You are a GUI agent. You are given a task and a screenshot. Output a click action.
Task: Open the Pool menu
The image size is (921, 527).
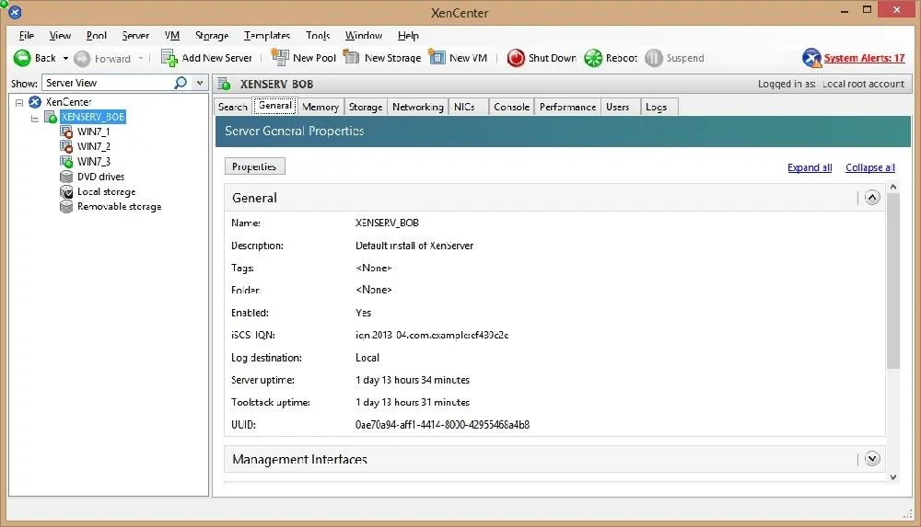[97, 35]
